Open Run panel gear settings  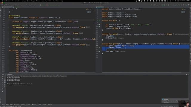(x=187, y=74)
